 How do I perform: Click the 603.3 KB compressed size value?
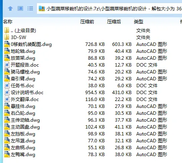122,44
